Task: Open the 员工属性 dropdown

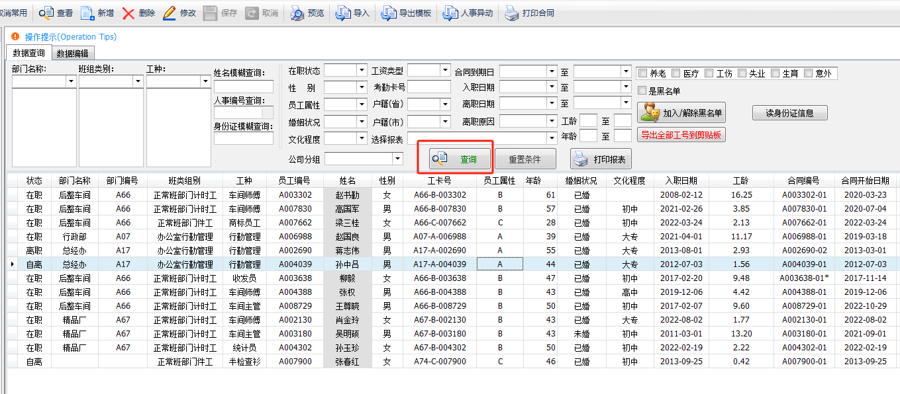Action: click(362, 104)
